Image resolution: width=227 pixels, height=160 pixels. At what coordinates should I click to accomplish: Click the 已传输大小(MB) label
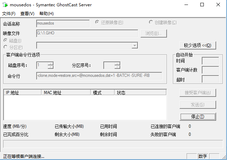69,126
